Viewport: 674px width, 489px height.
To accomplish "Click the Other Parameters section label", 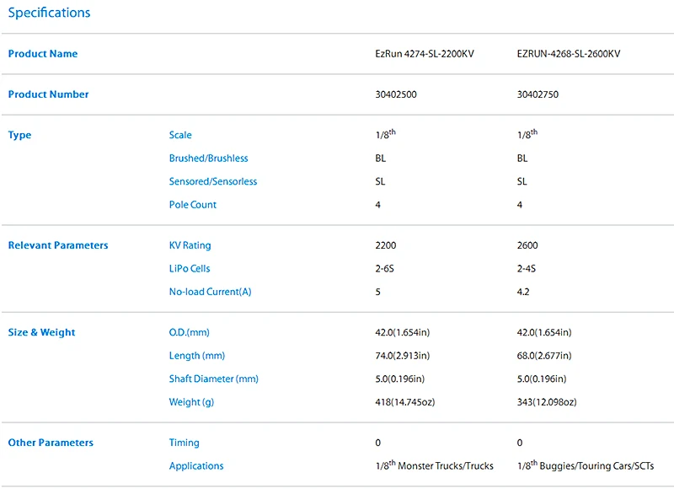I will pyautogui.click(x=51, y=443).
